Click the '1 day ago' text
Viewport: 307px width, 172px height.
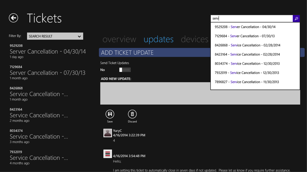[x=16, y=57]
